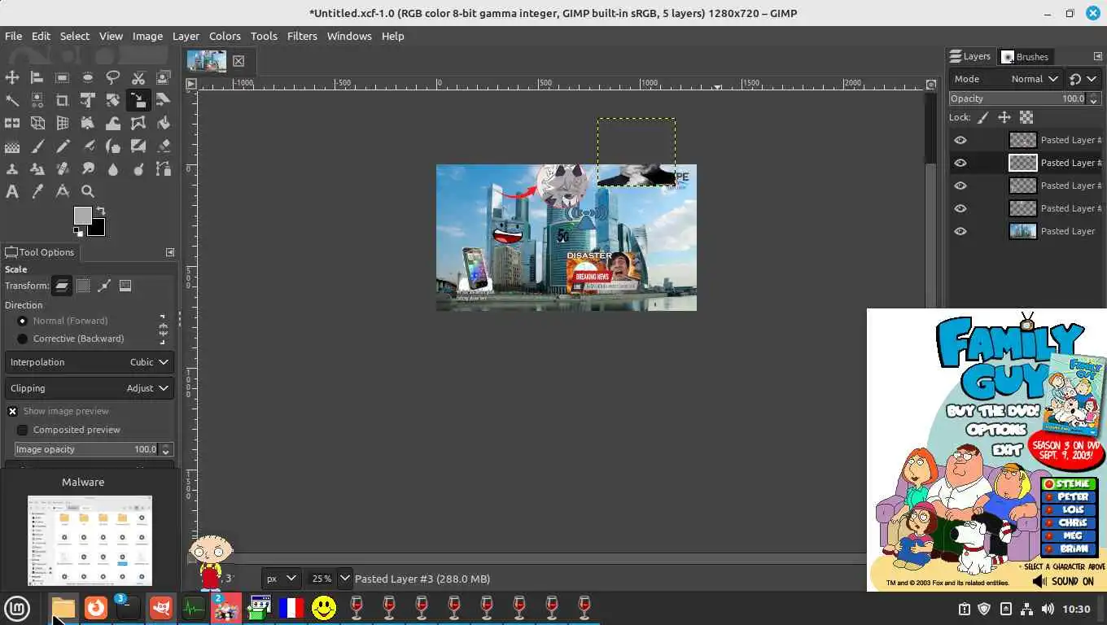Select the Smudge tool
The height and width of the screenshot is (625, 1107).
[88, 169]
